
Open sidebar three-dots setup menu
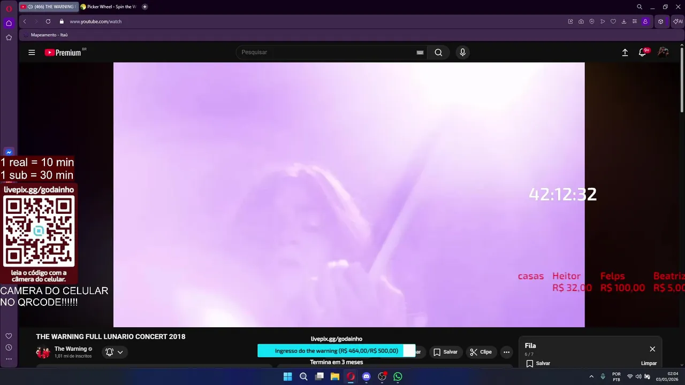[x=9, y=359]
